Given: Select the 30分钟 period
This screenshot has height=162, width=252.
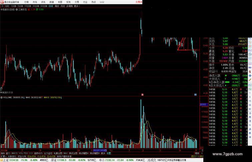Looking at the screenshot, I should pos(36,6).
